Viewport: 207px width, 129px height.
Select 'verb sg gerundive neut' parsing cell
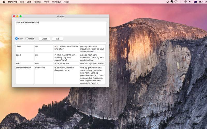pyautogui.click(x=93, y=75)
